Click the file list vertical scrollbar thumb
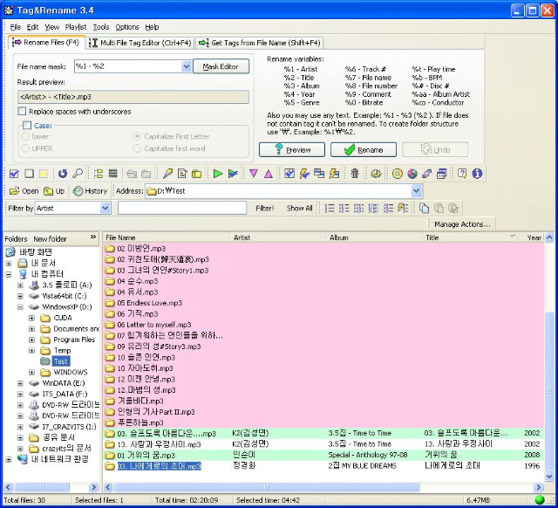Viewport: 558px width, 508px height. (549, 389)
